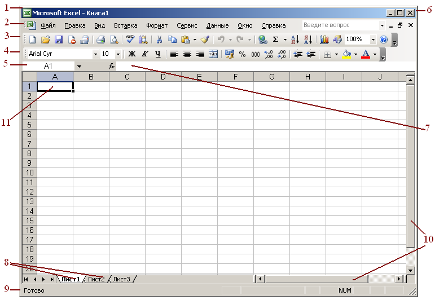Switch to the Лист2 sheet tab

point(96,279)
